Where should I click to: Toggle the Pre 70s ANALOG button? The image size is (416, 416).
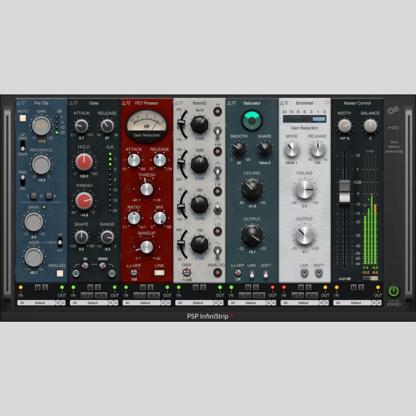[60, 273]
